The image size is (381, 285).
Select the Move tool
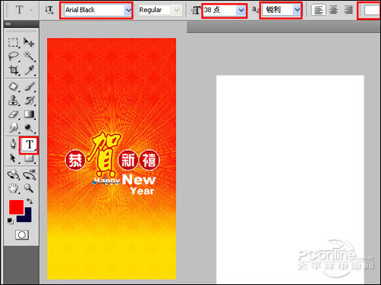(x=29, y=42)
